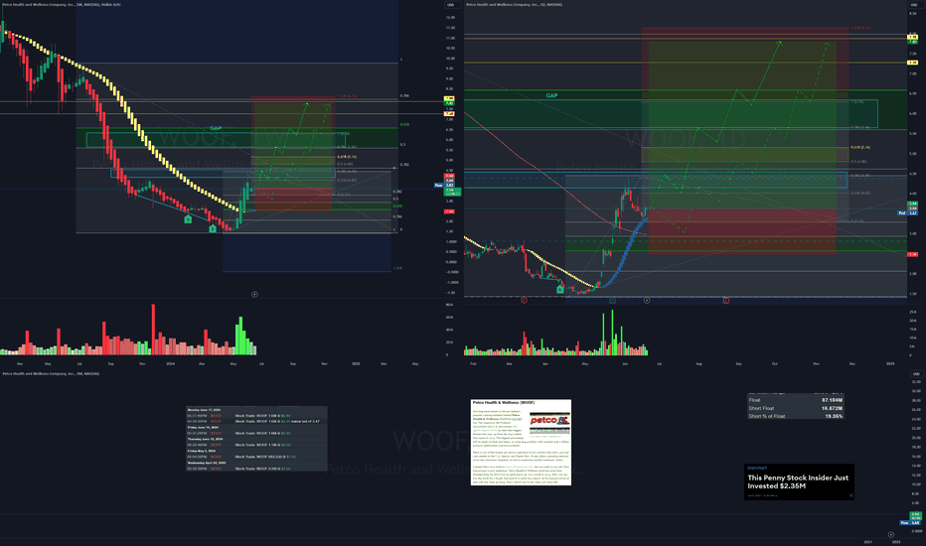This screenshot has height=546, width=926.
Task: Open Barchart 'This Penny Stock Insider' headline
Action: pyautogui.click(x=798, y=481)
